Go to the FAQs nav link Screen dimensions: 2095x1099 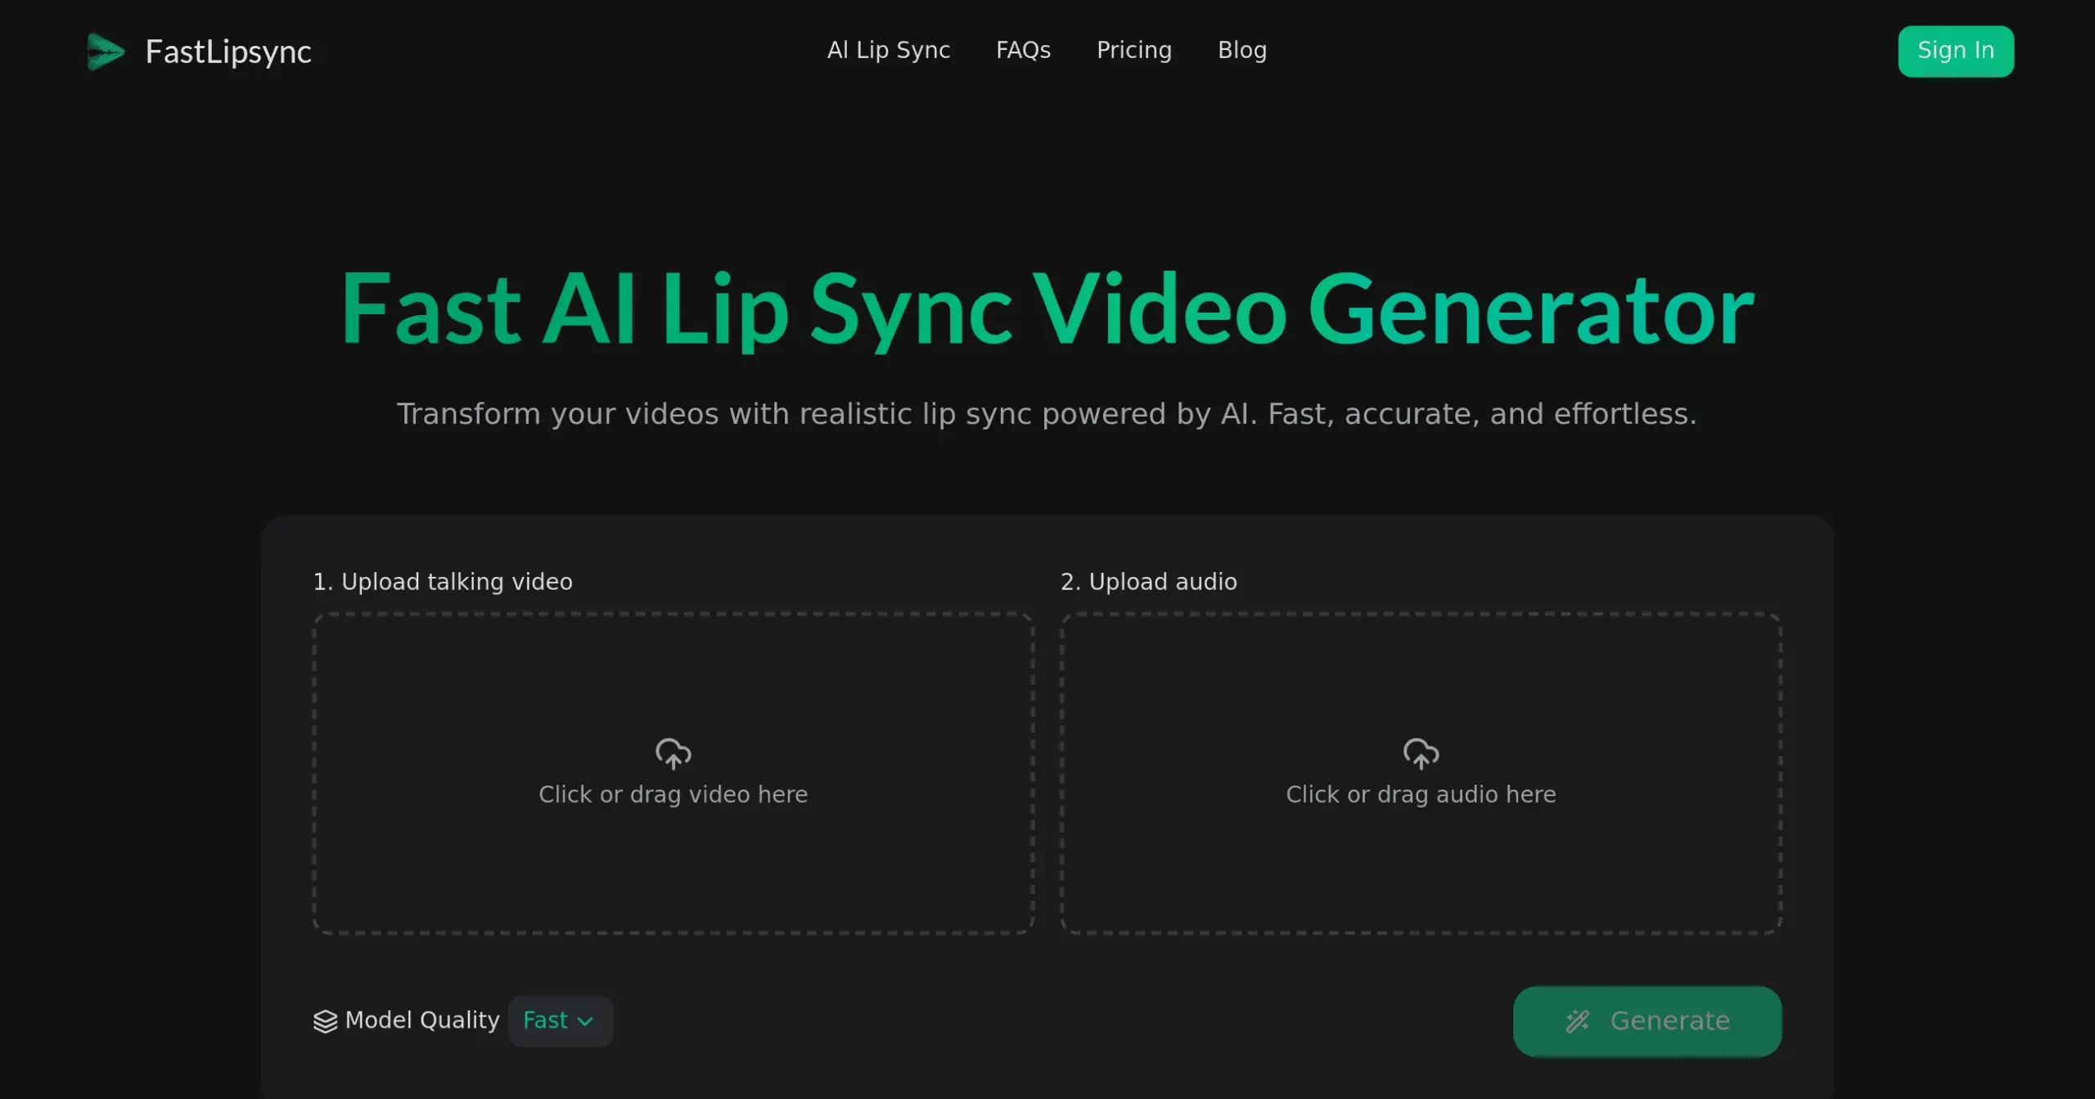[x=1023, y=51]
